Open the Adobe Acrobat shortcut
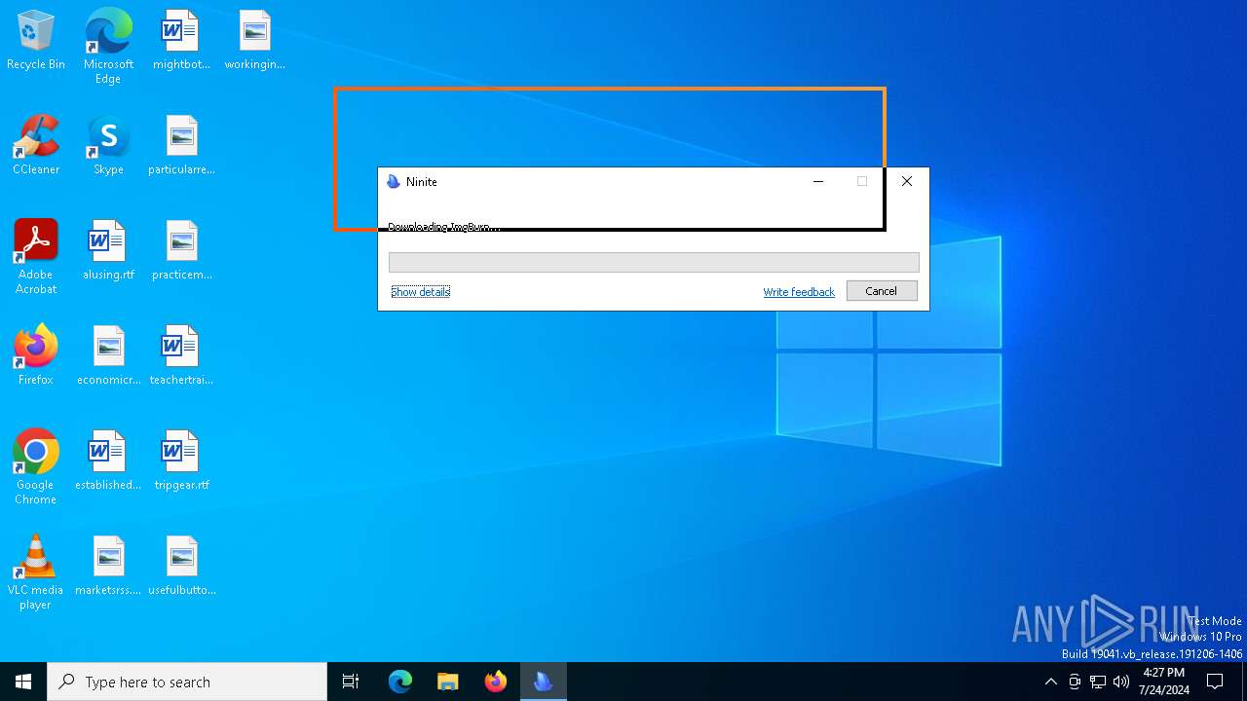 point(36,257)
